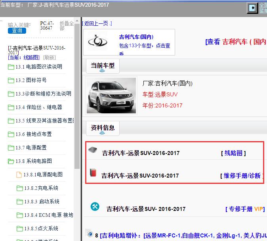Select tree item 13.7 电源配置

(31, 147)
